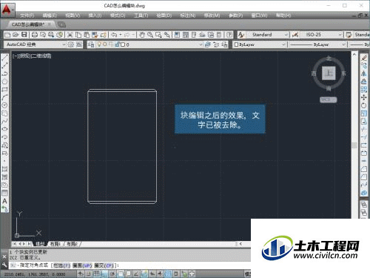
Task: Choose the 圈交(CP) command option
Action: (104, 265)
